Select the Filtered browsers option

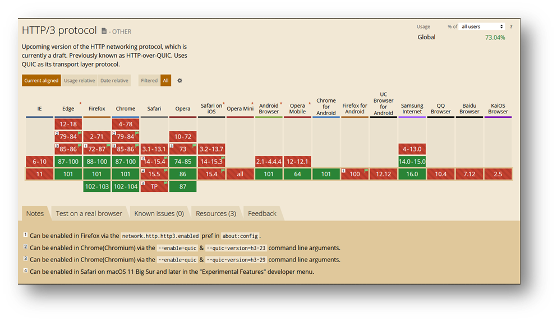pos(149,81)
